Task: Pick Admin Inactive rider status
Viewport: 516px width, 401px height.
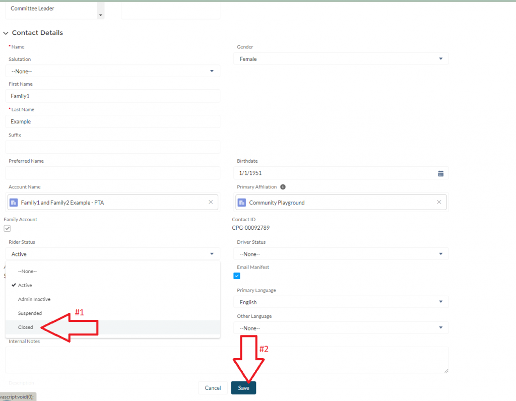Action: click(34, 299)
